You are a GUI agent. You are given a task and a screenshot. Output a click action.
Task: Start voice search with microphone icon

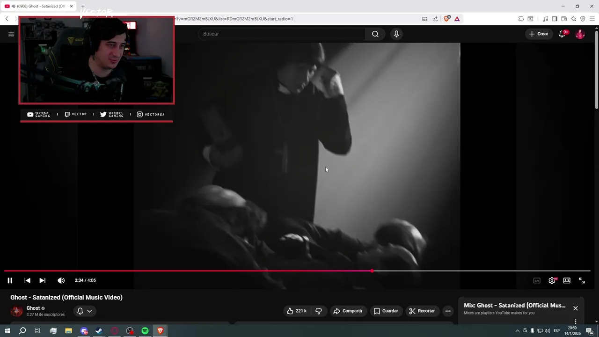[x=396, y=34]
